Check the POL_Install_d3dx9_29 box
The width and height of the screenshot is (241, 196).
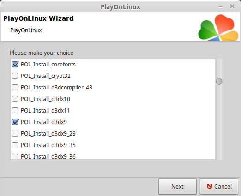coord(15,134)
